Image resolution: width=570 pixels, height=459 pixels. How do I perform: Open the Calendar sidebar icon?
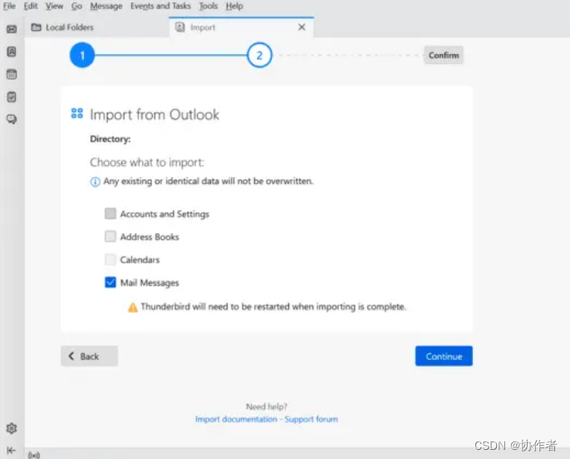(x=12, y=74)
